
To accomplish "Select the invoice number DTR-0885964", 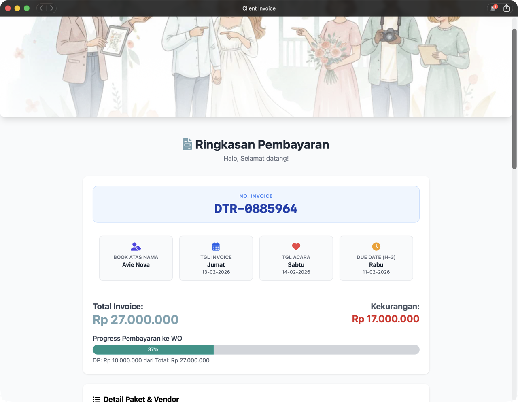I will [x=256, y=209].
